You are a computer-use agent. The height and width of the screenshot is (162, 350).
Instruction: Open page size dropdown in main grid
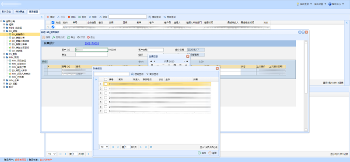point(52,154)
